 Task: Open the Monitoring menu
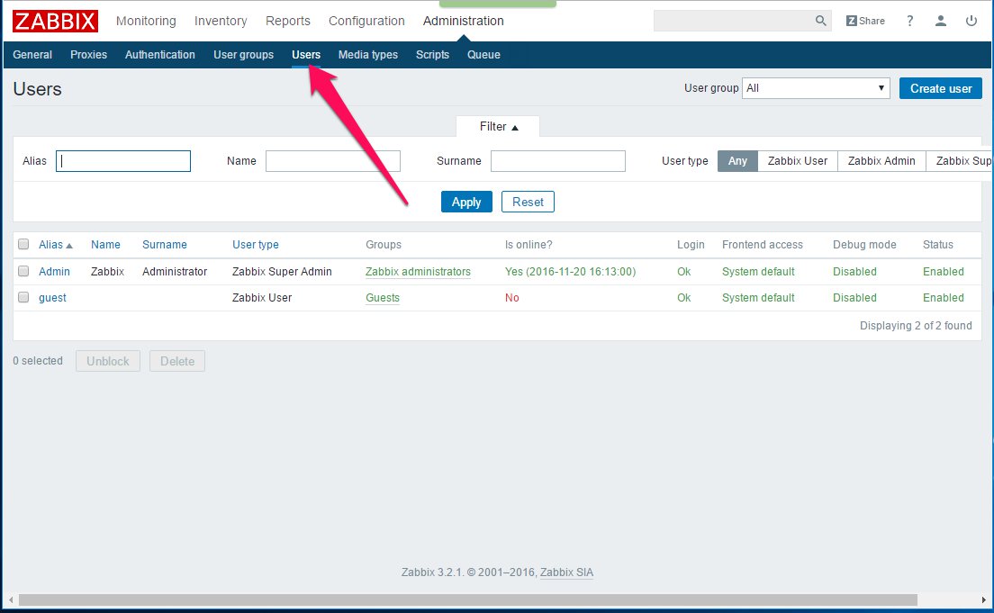point(146,21)
